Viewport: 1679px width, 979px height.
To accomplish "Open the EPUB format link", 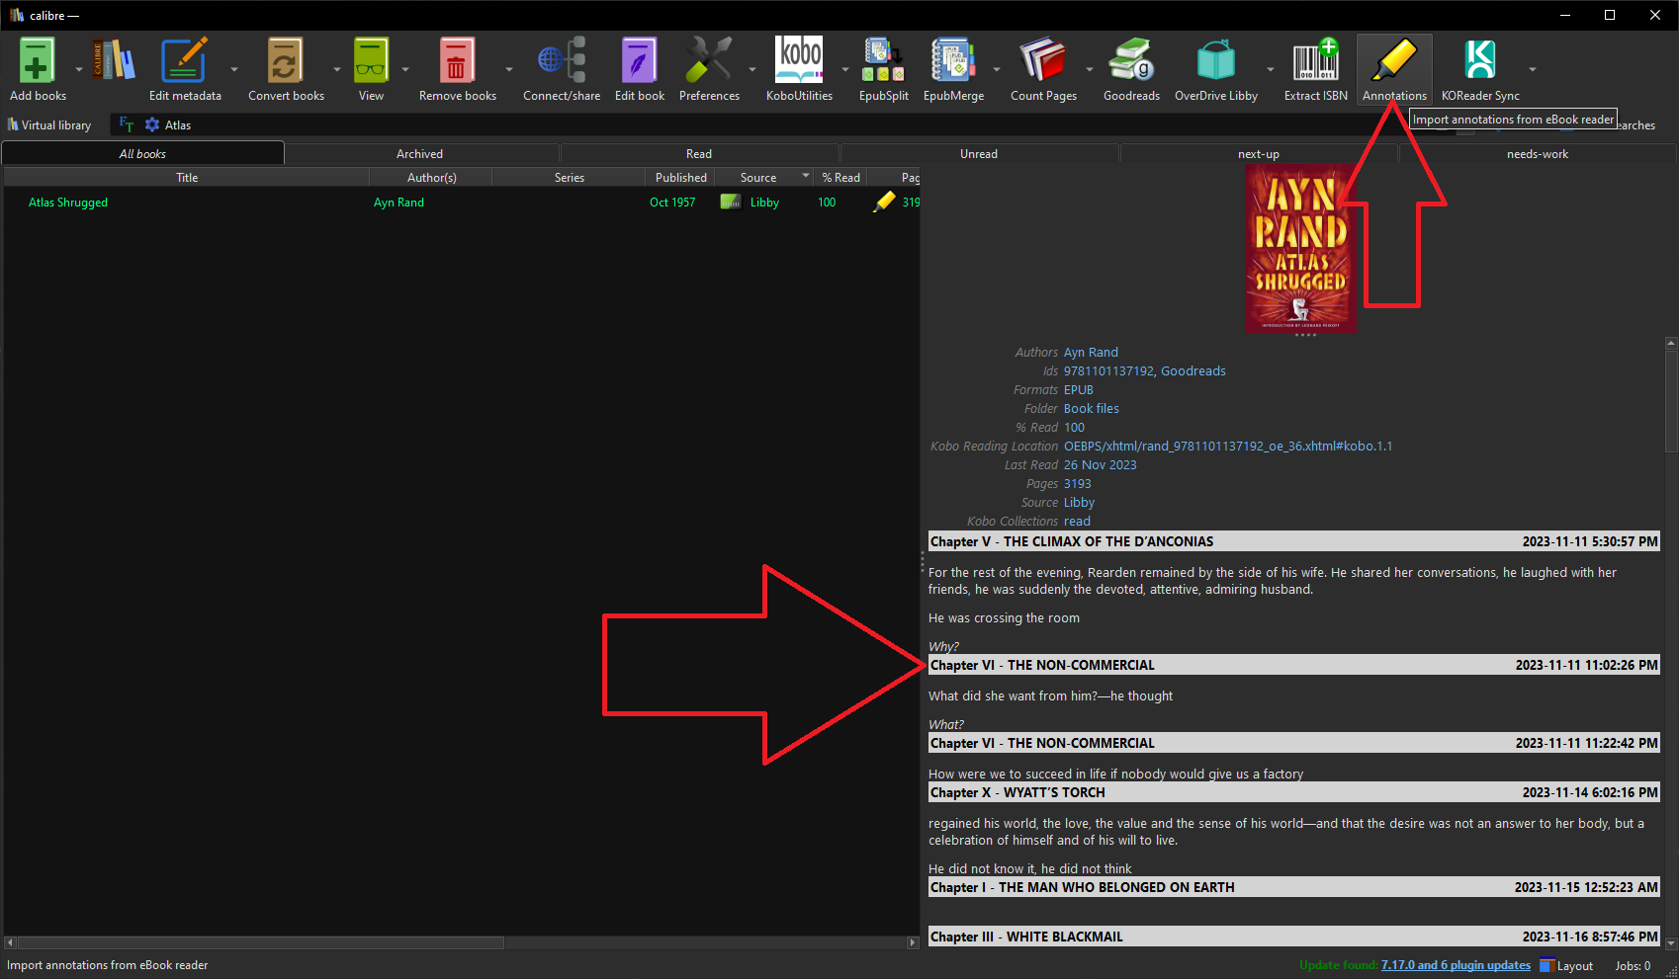I will (1079, 389).
